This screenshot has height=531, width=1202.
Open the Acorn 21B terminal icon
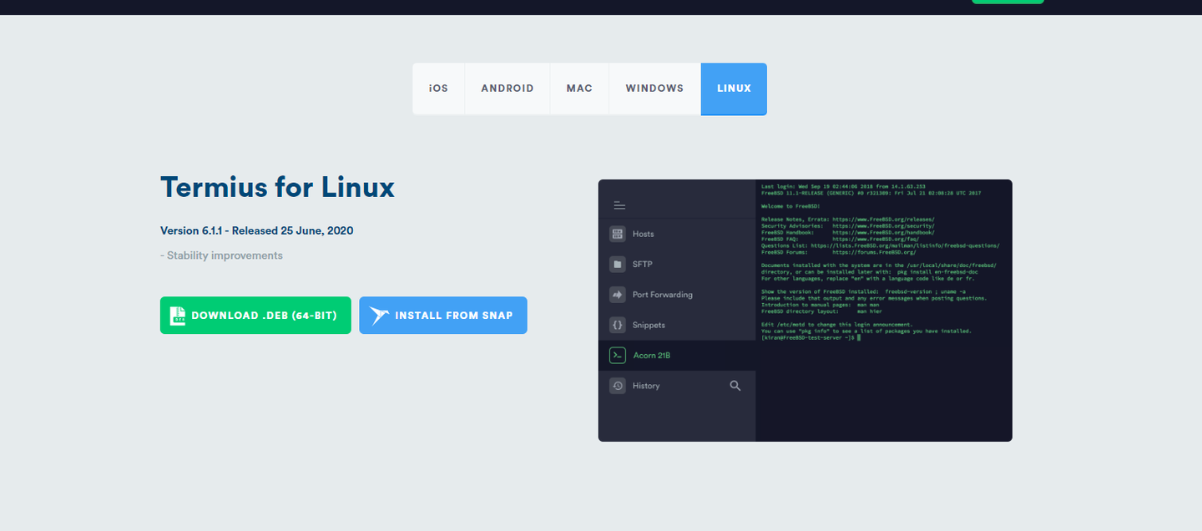[618, 355]
